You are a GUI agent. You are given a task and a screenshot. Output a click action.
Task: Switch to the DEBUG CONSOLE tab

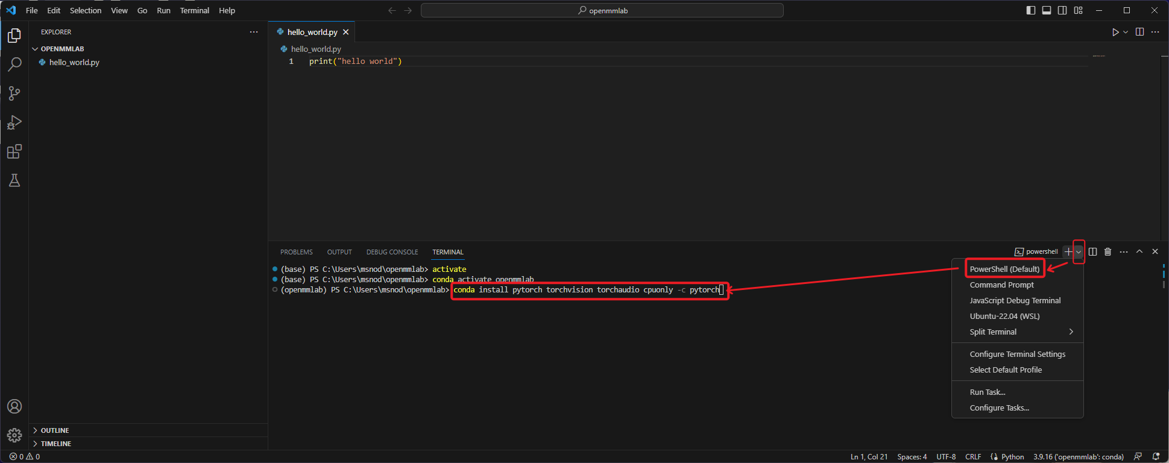[x=392, y=252]
